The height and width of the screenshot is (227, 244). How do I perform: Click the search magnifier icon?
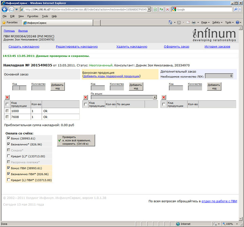coord(236,9)
